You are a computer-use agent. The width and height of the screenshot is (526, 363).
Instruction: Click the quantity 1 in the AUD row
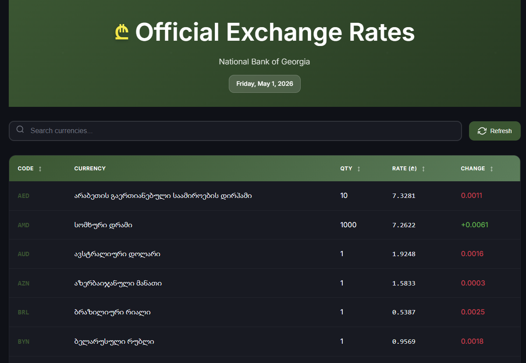point(342,254)
